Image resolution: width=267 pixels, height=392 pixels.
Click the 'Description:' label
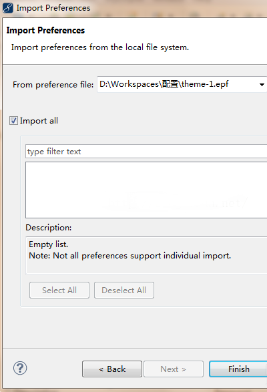click(x=49, y=228)
